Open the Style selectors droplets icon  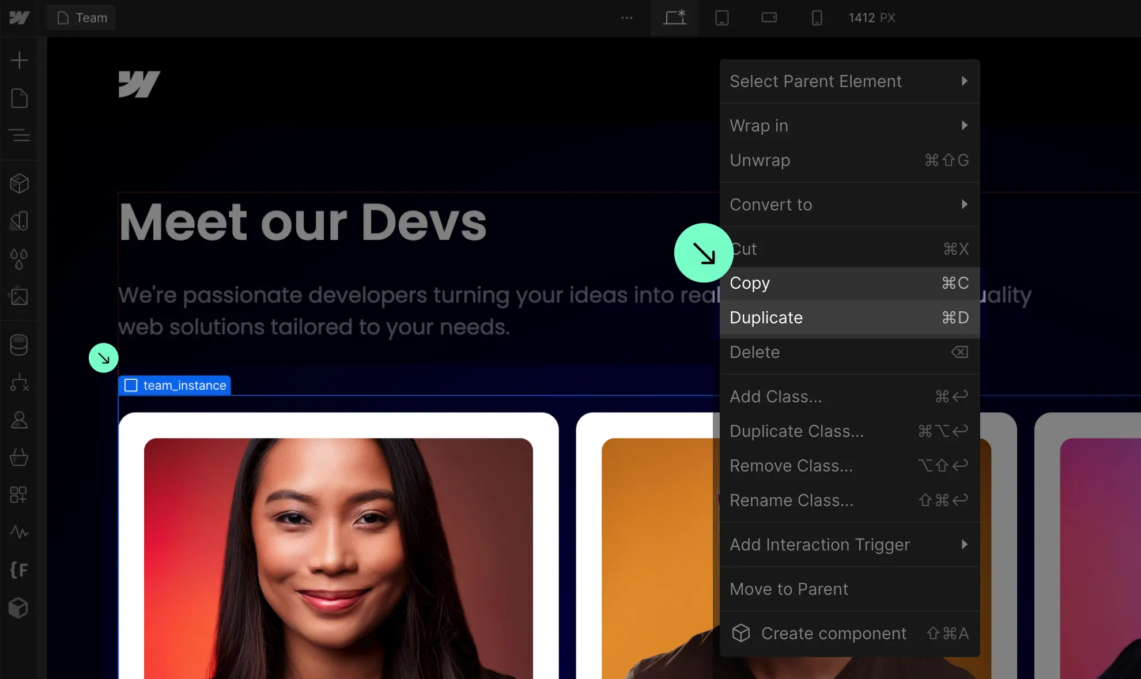[19, 259]
